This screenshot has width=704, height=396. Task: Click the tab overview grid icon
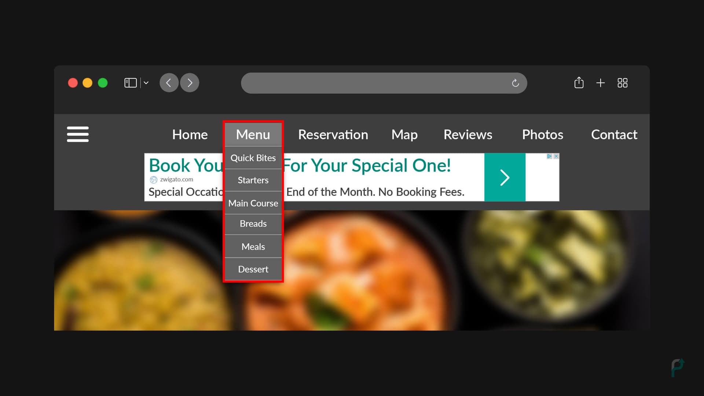(x=623, y=82)
